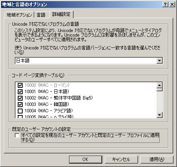
Task: Open the 言語 tab
Action: click(x=41, y=15)
